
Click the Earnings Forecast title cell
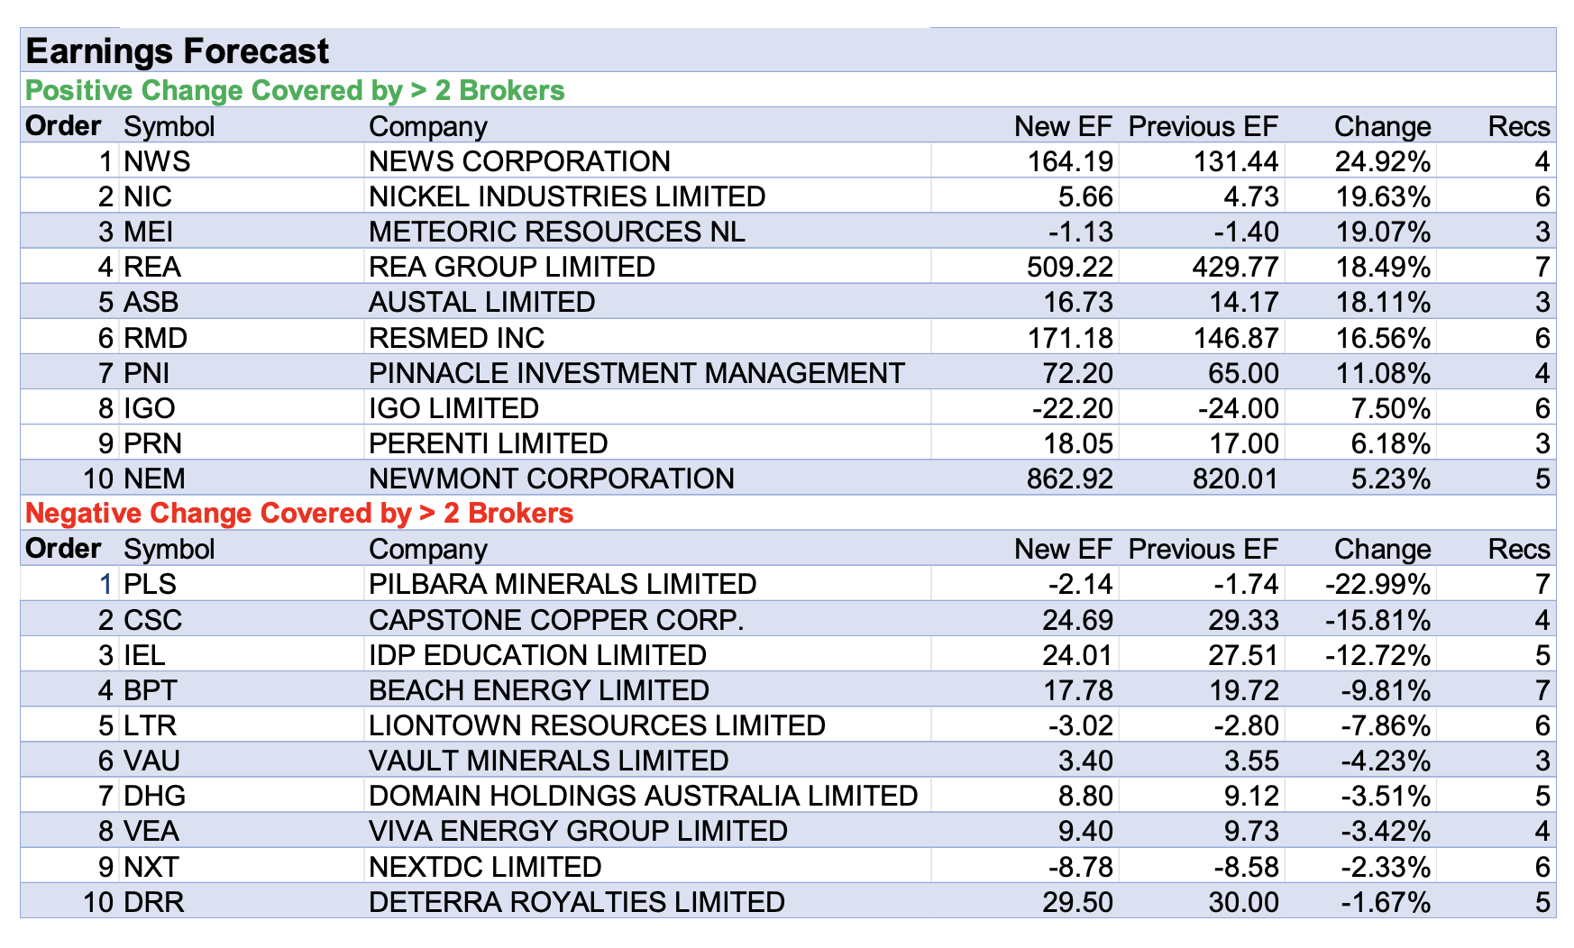pyautogui.click(x=178, y=51)
